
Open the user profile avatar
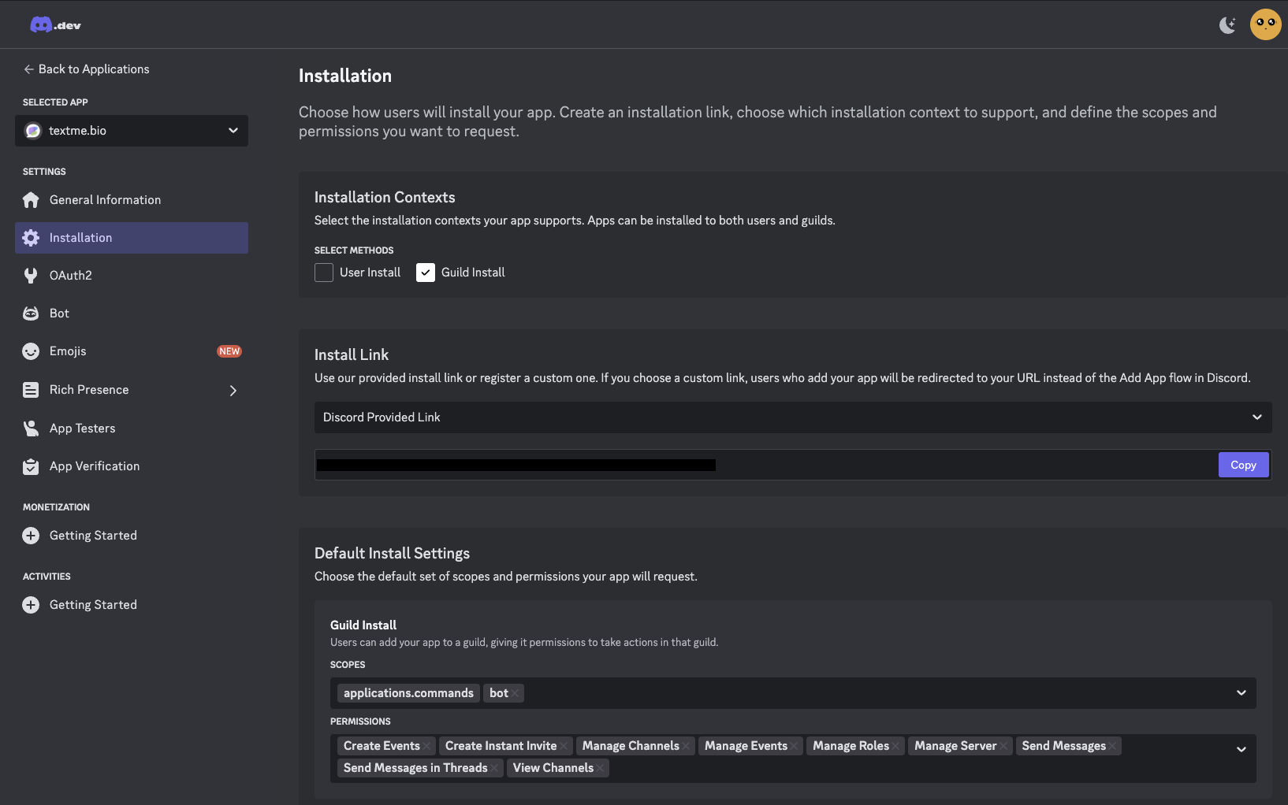(1265, 24)
